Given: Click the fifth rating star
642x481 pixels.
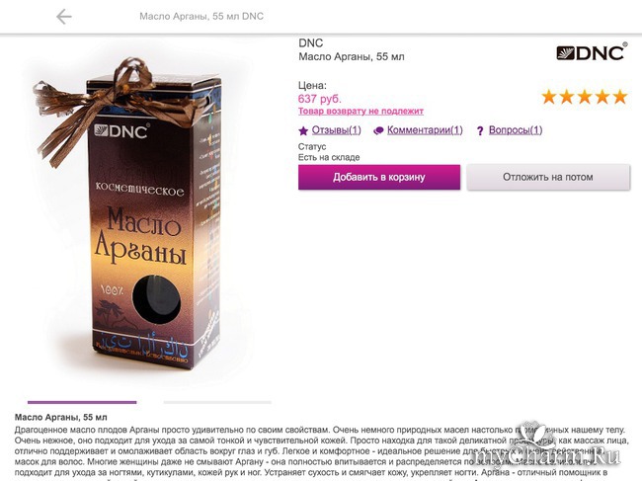Looking at the screenshot, I should pyautogui.click(x=620, y=97).
